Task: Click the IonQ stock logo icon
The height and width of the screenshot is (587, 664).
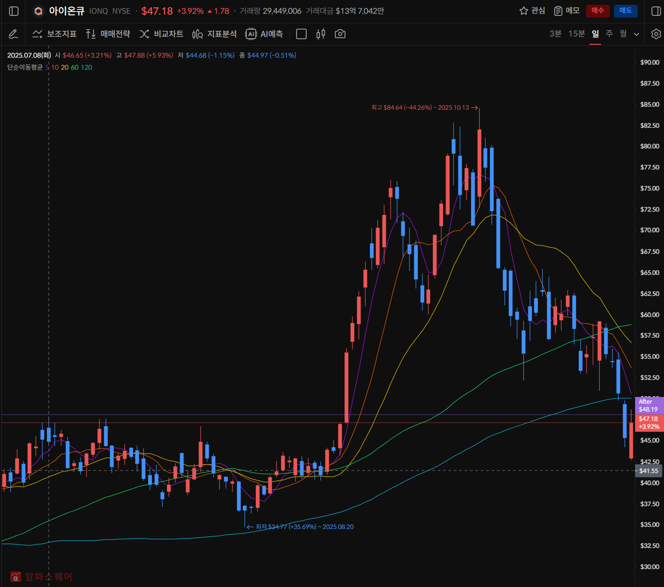Action: pos(38,11)
